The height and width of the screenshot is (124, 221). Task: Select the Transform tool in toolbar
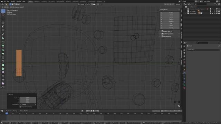click(3, 30)
